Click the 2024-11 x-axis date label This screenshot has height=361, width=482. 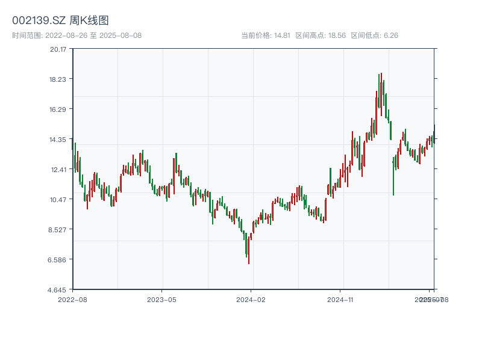point(340,299)
